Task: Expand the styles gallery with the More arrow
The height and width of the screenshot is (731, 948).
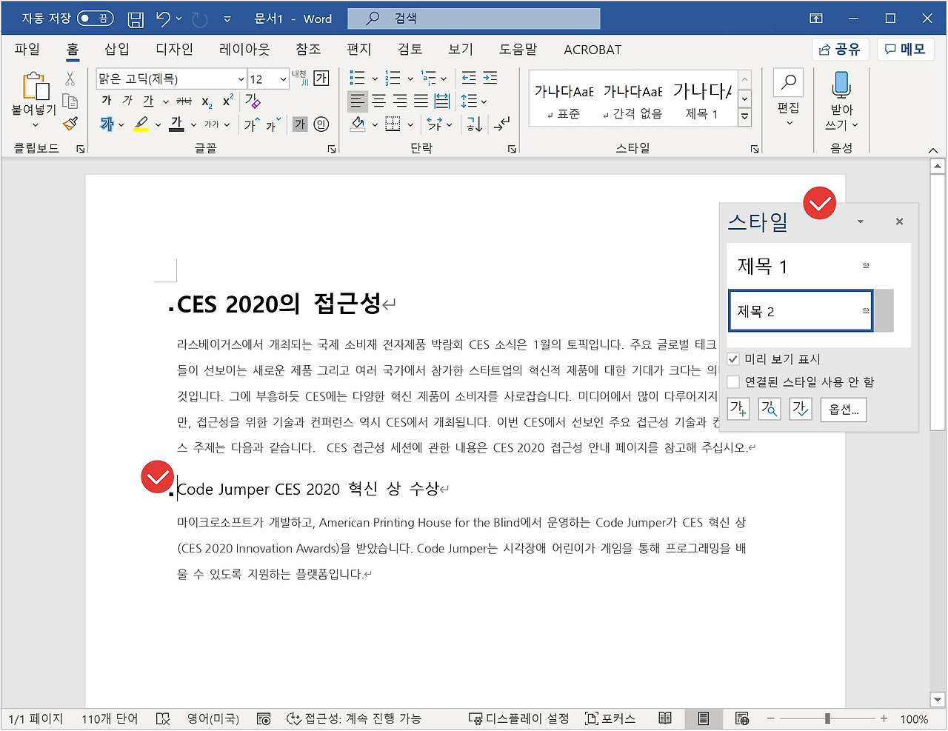Action: click(x=745, y=117)
